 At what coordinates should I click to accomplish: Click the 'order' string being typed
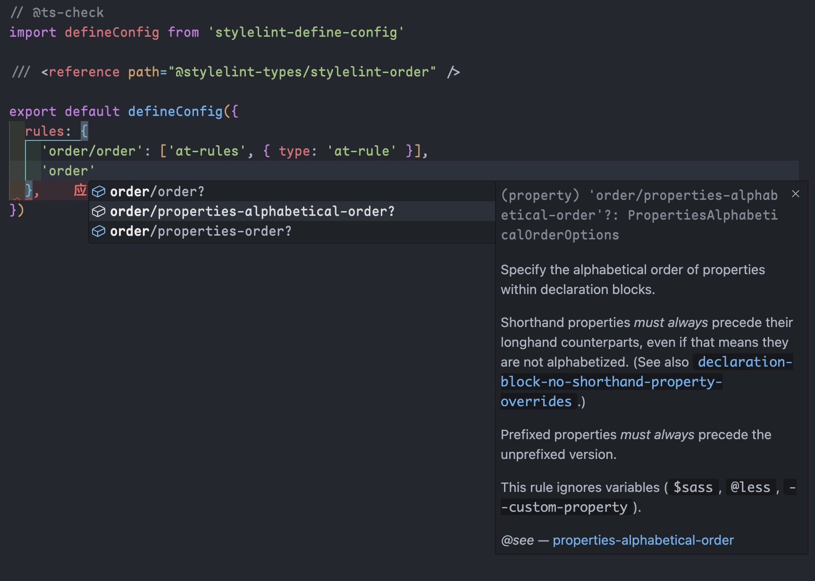click(x=68, y=171)
